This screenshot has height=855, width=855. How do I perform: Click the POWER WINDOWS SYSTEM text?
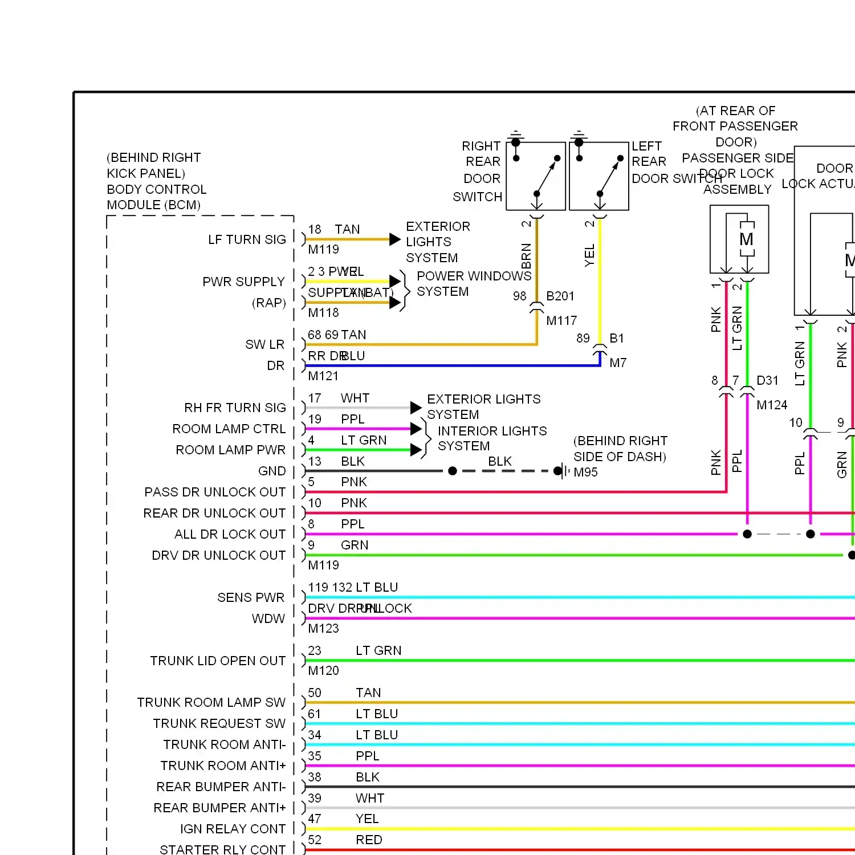click(474, 284)
